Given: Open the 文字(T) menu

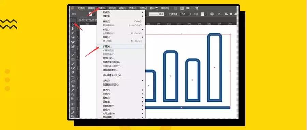Looking at the screenshot, I should 112,8.
